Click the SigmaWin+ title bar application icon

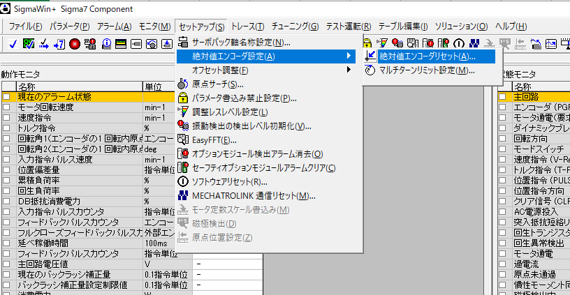5,8
